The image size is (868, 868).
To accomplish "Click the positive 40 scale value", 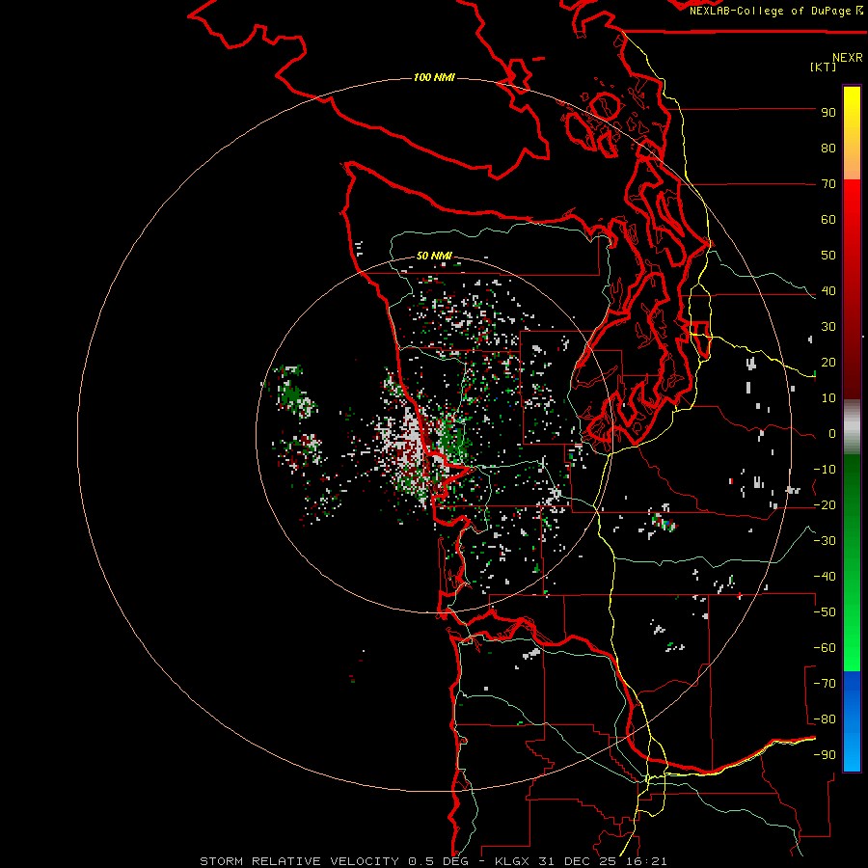I will (x=828, y=290).
